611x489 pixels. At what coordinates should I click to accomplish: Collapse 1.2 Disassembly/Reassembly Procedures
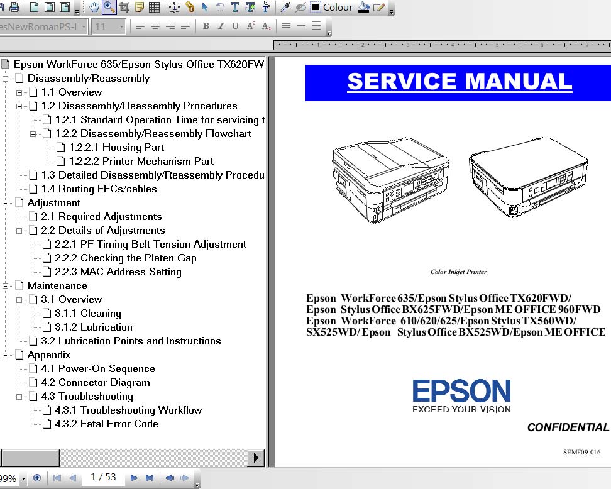[x=19, y=106]
